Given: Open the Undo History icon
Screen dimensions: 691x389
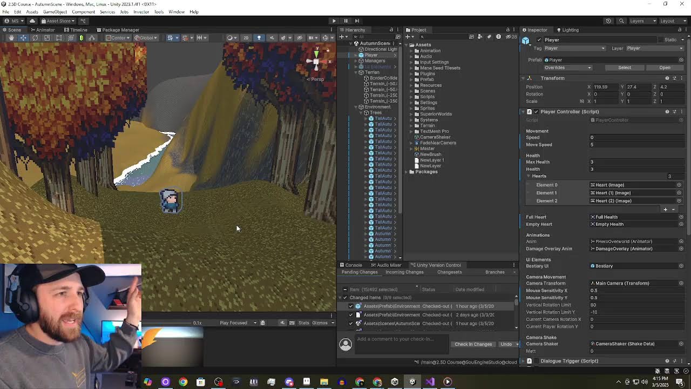Looking at the screenshot, I should [608, 21].
